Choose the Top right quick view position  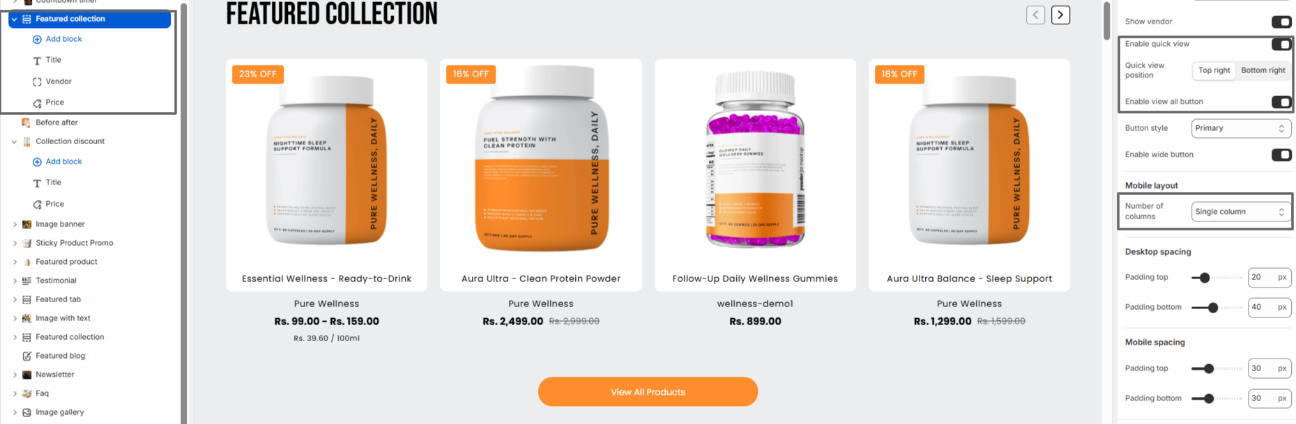(1214, 70)
